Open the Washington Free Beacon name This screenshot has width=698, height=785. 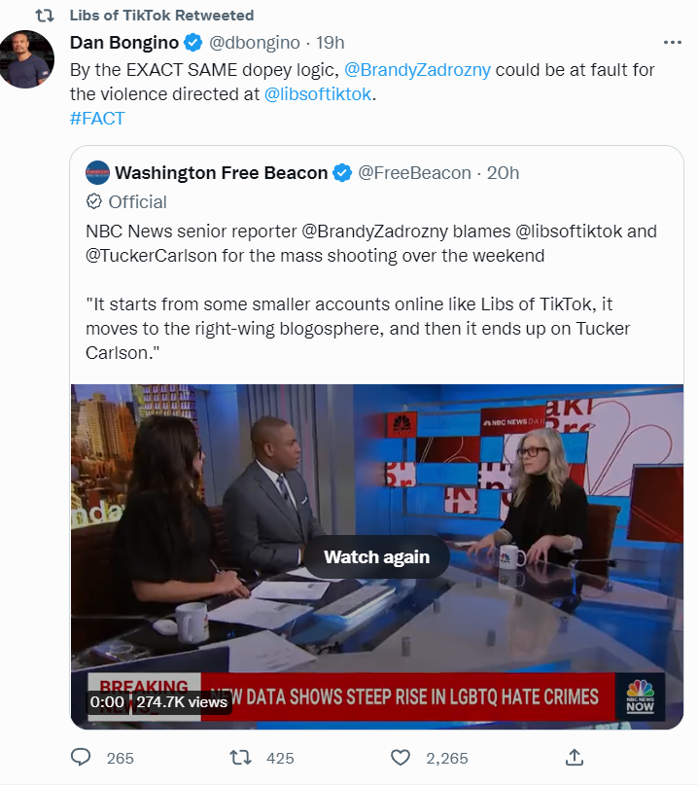(221, 173)
